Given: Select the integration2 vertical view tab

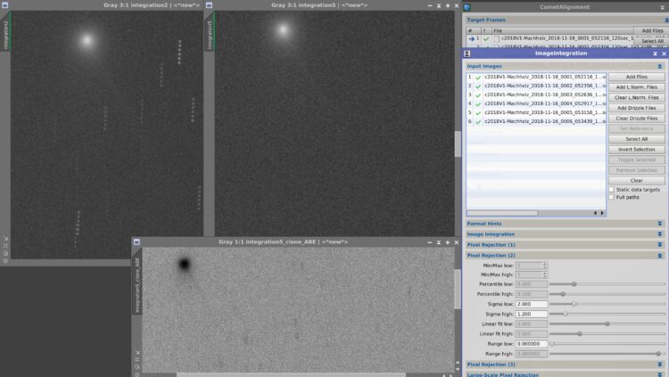Looking at the screenshot, I should pos(5,31).
